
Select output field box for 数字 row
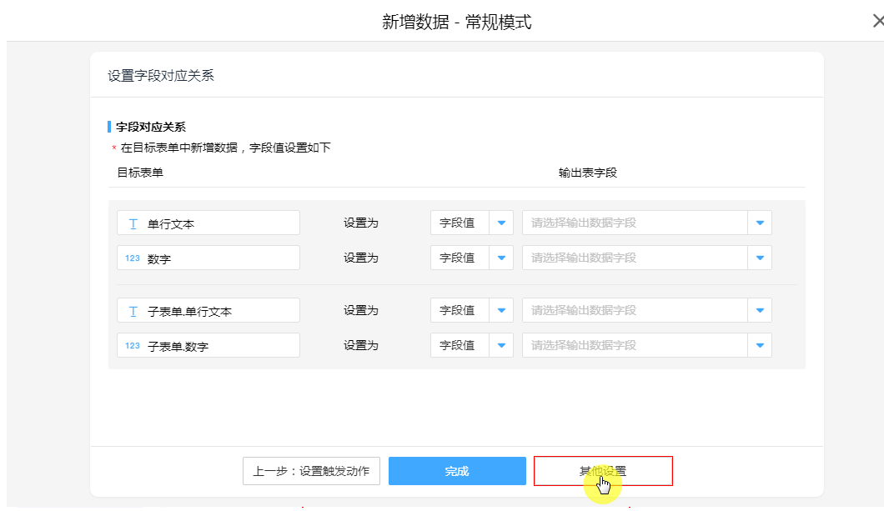634,258
